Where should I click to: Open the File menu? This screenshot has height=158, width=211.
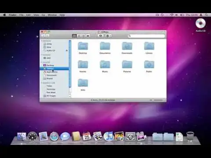point(22,15)
